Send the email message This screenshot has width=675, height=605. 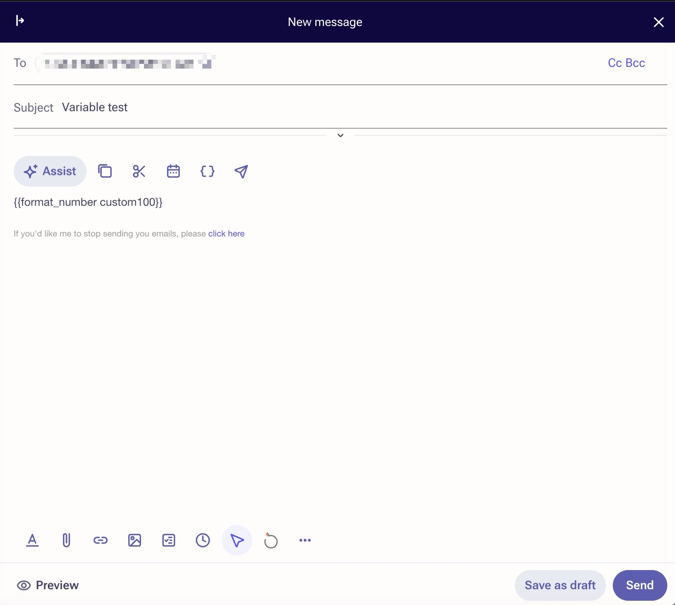640,585
